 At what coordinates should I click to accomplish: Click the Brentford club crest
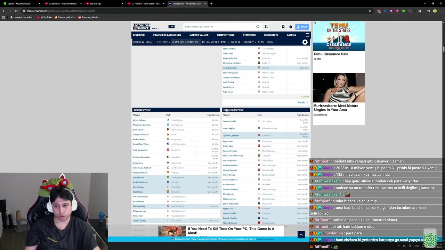click(x=168, y=150)
